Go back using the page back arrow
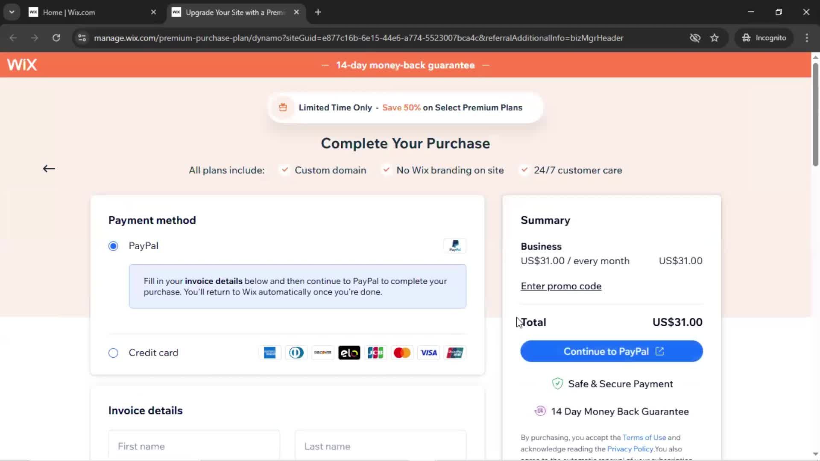The width and height of the screenshot is (820, 461). 49,169
